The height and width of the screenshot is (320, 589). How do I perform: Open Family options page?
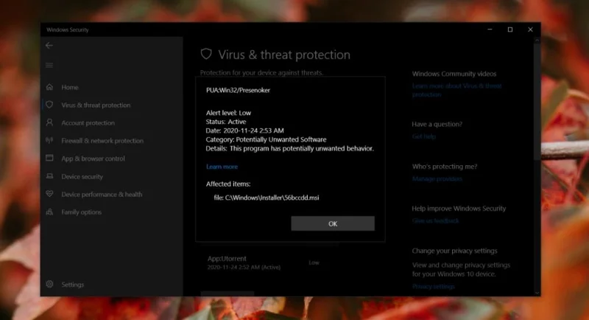tap(81, 212)
